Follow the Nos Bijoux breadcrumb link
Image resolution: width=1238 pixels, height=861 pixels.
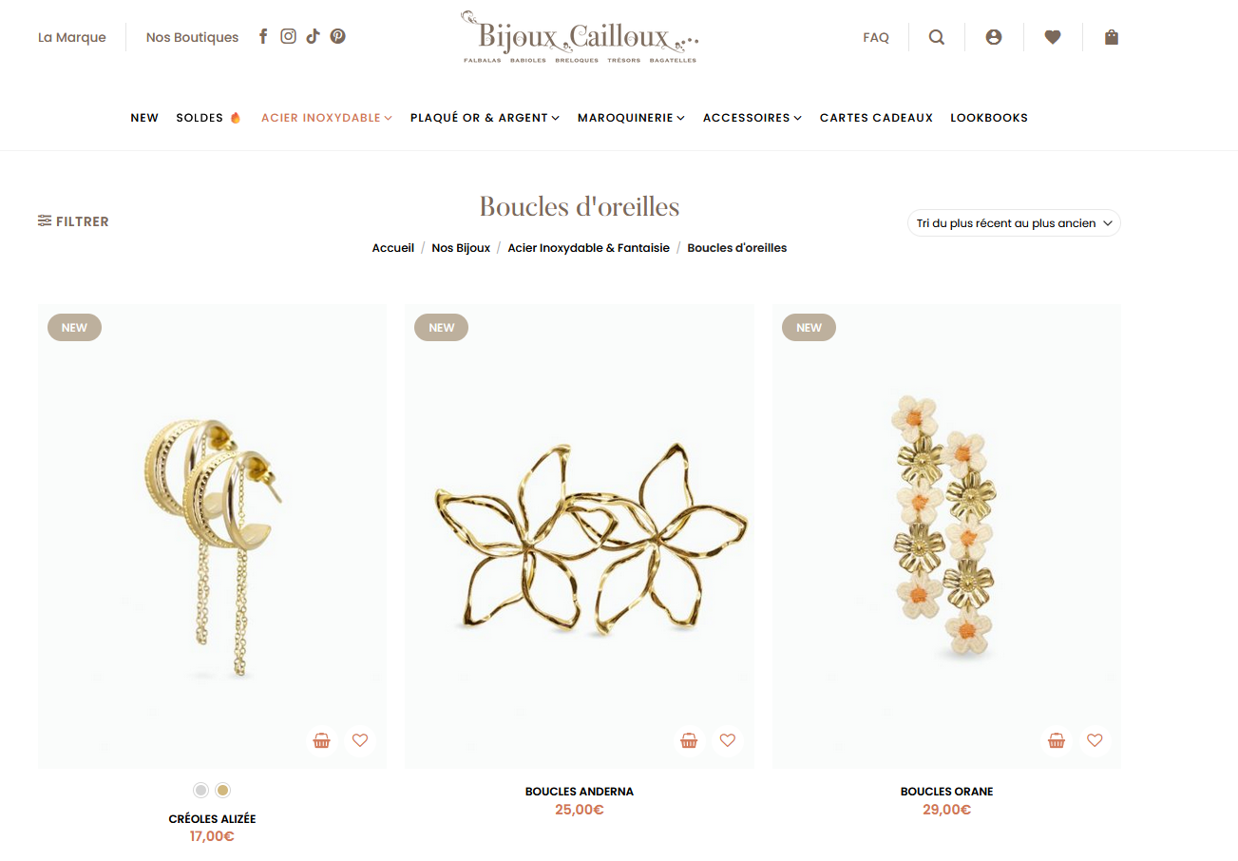tap(461, 248)
